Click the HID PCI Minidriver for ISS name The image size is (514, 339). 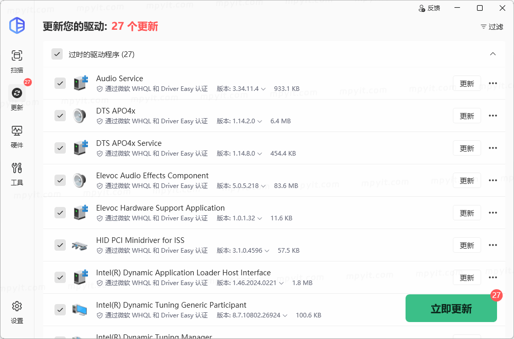tap(140, 240)
